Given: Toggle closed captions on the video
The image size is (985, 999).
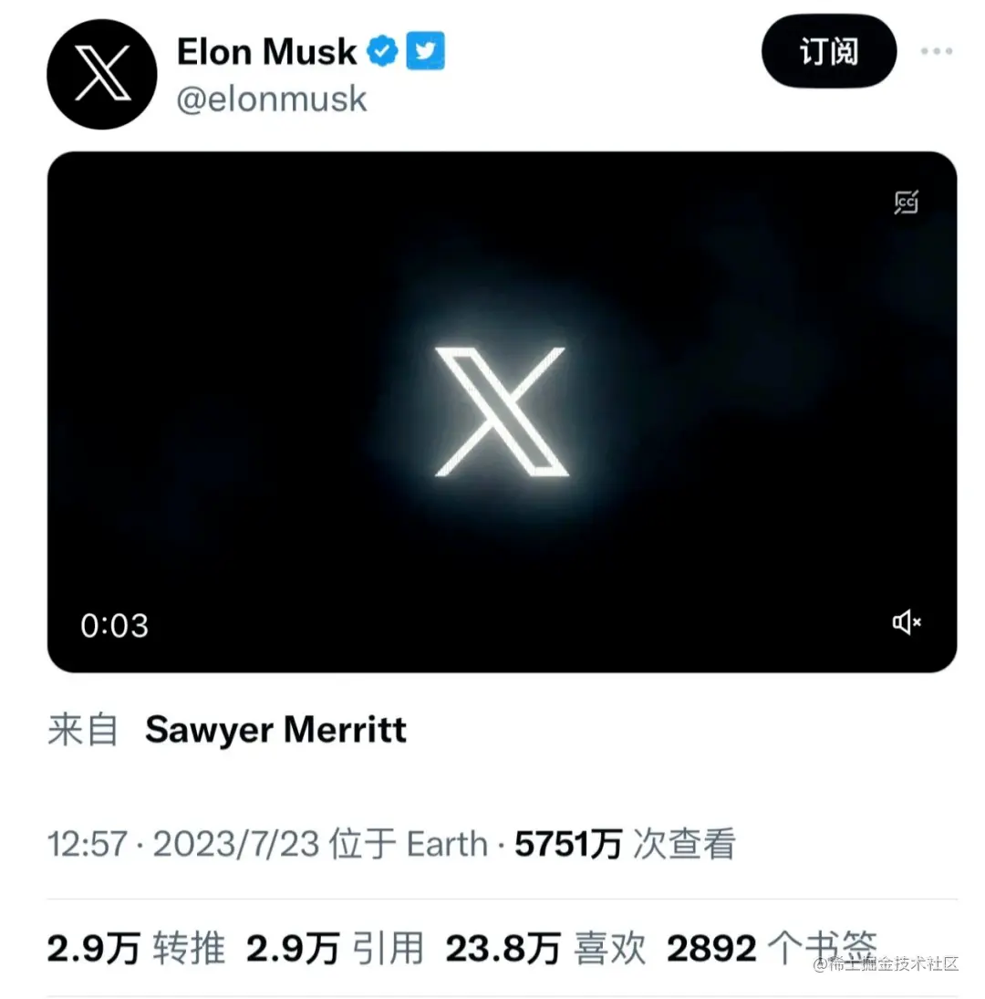Looking at the screenshot, I should pos(906,203).
